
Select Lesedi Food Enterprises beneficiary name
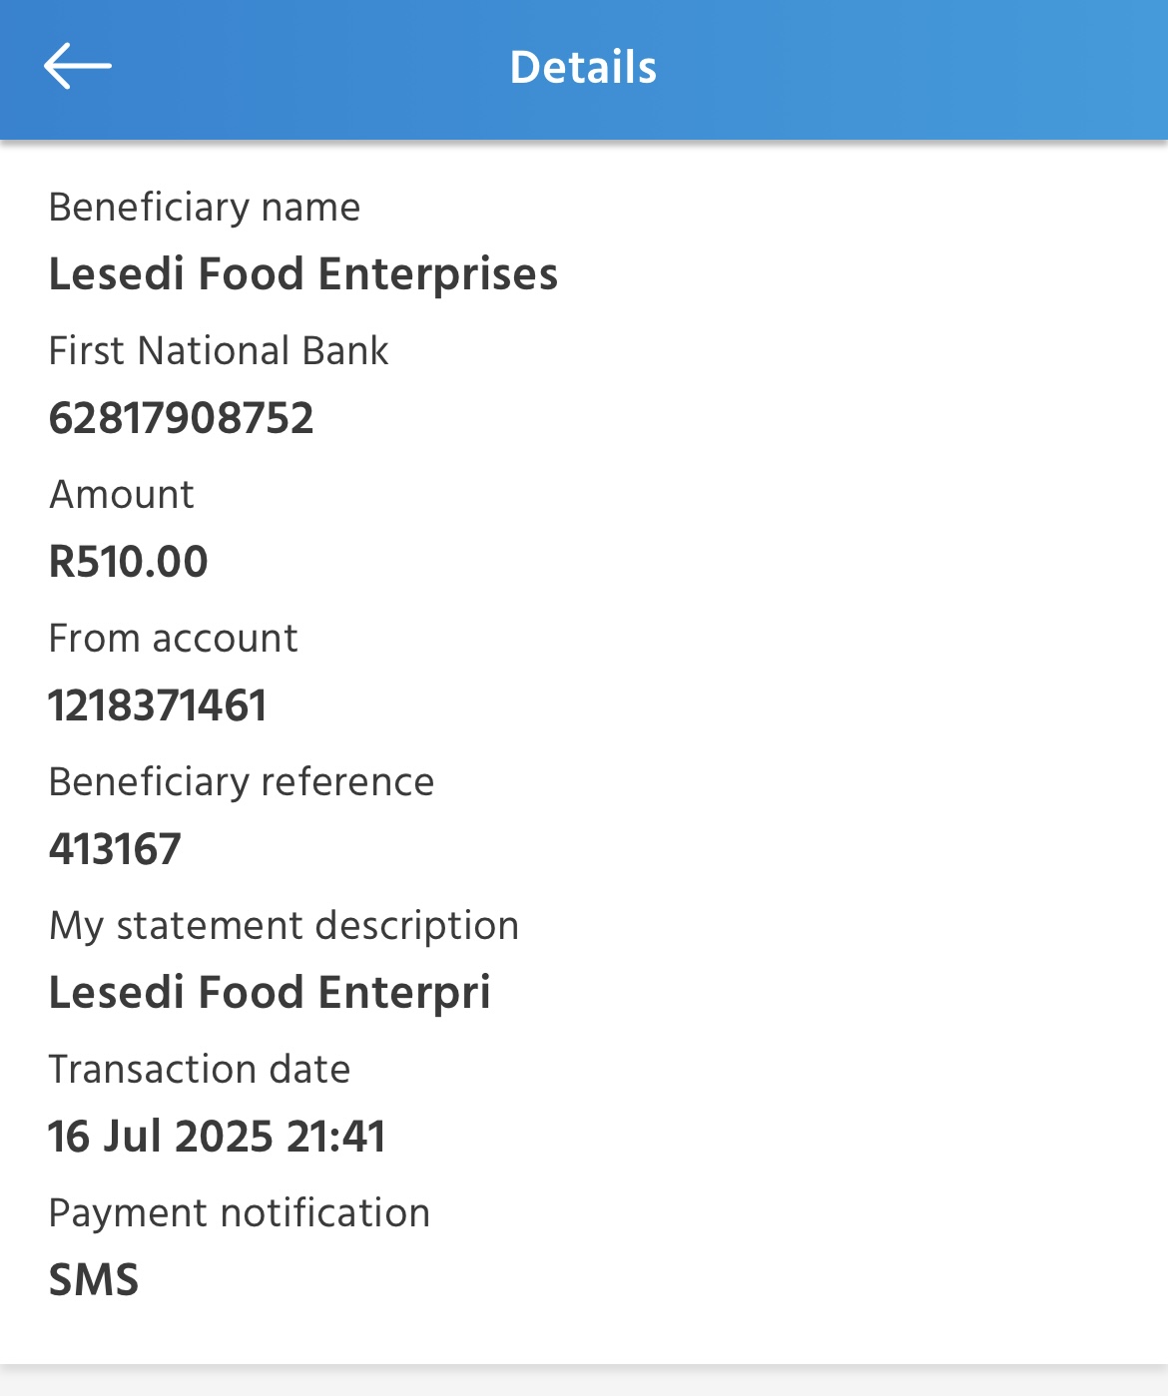[303, 274]
